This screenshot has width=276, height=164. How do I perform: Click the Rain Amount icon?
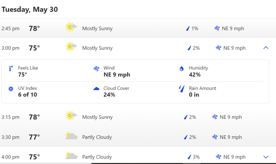[182, 89]
